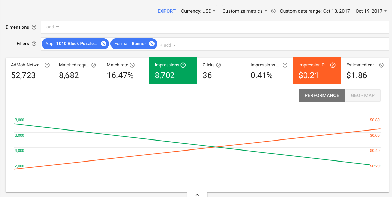Image resolution: width=392 pixels, height=197 pixels.
Task: Click help icon for Estimated earnings
Action: (381, 65)
